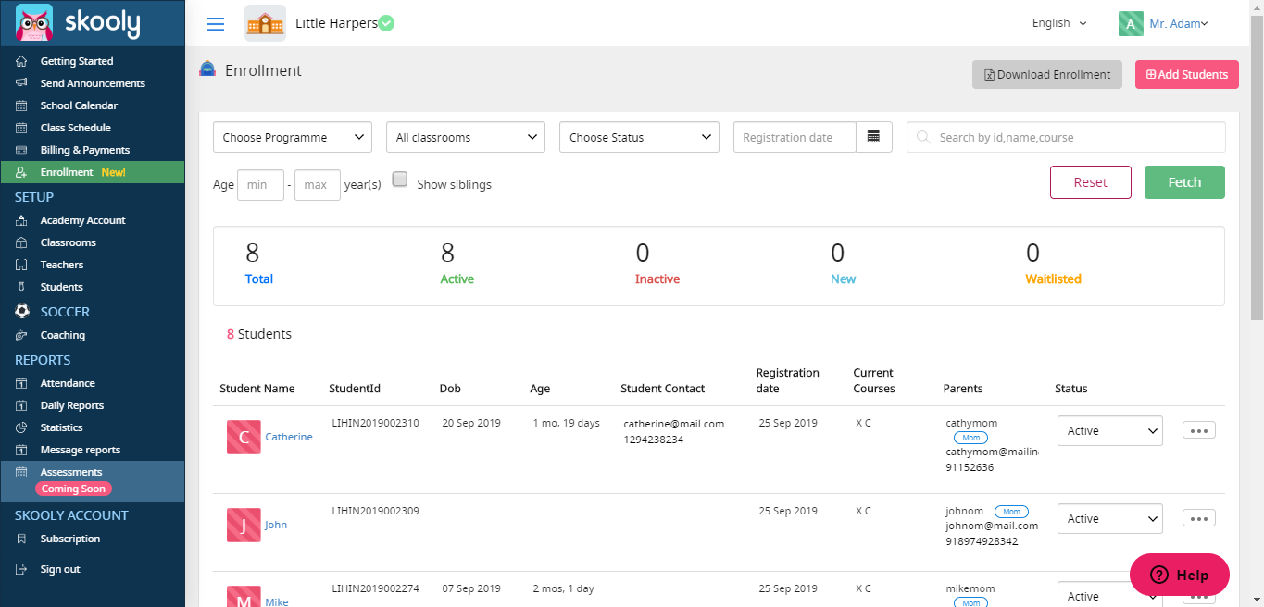The width and height of the screenshot is (1264, 607).
Task: Click the Mr. Adam avatar icon
Action: (x=1131, y=23)
